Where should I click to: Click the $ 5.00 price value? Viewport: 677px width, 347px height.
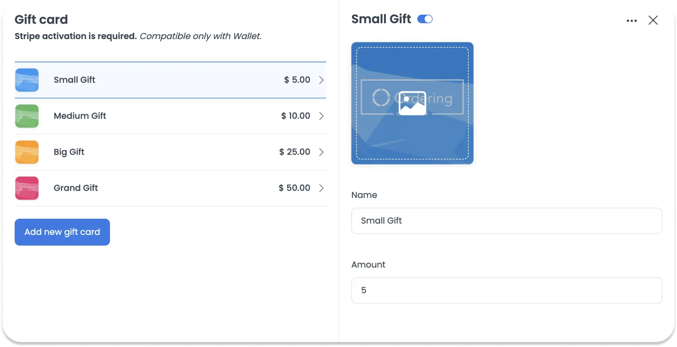pos(297,80)
